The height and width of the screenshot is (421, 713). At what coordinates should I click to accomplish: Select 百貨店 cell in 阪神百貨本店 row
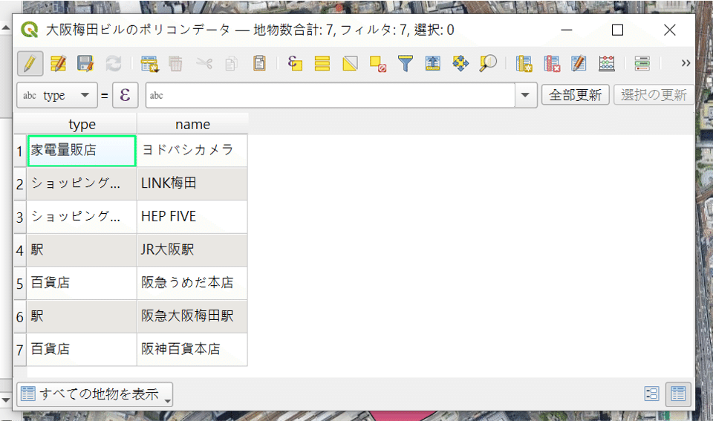[82, 350]
